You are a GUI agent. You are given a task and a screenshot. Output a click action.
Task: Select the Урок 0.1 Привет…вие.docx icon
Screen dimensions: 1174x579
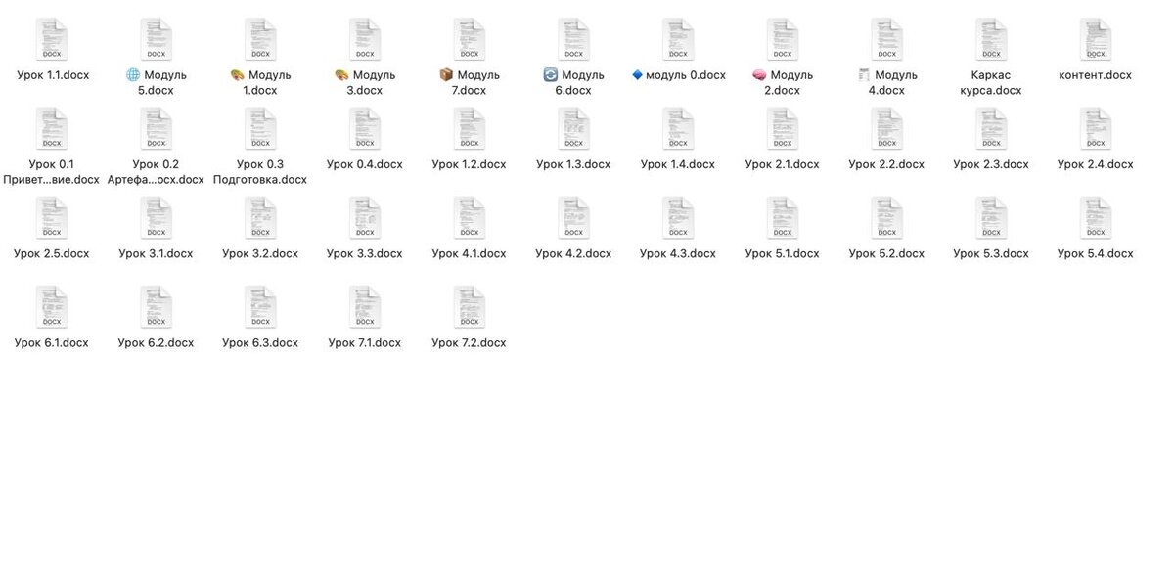(52, 129)
